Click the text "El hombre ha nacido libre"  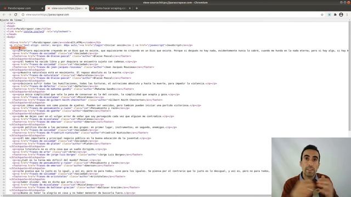pyautogui.click(x=39, y=62)
